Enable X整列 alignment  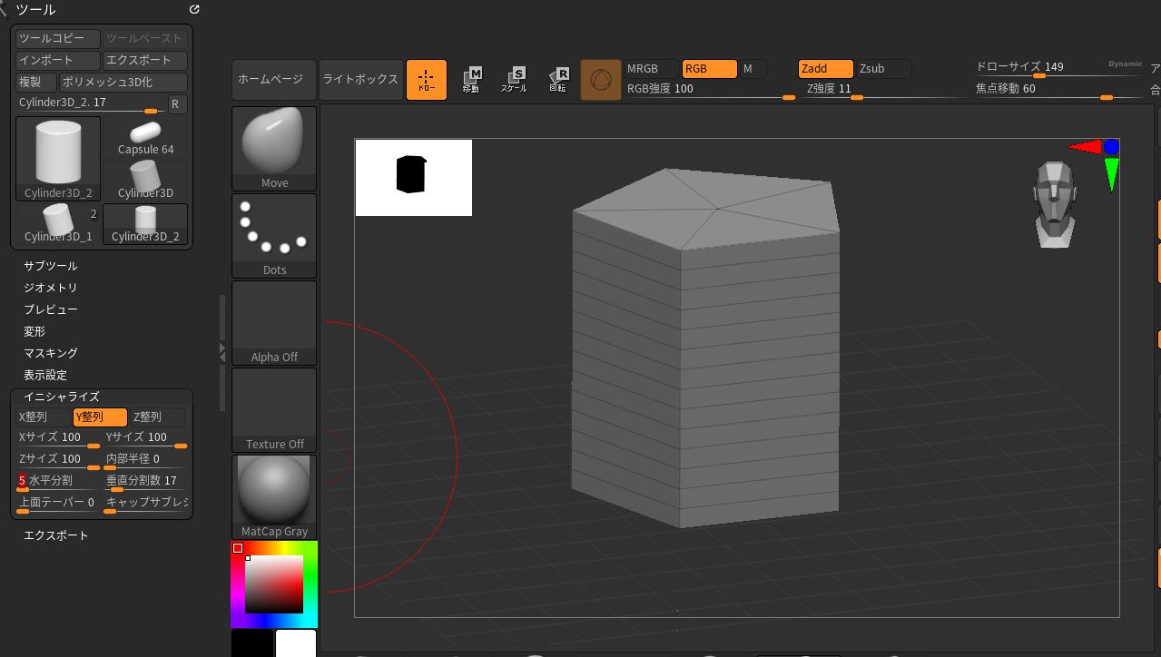(43, 417)
